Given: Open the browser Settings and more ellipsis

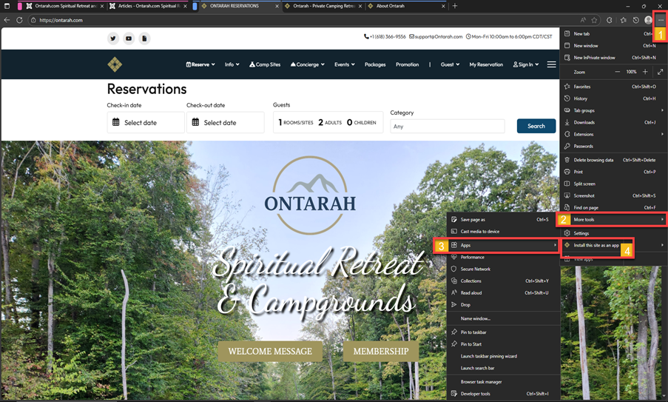Looking at the screenshot, I should [x=661, y=20].
